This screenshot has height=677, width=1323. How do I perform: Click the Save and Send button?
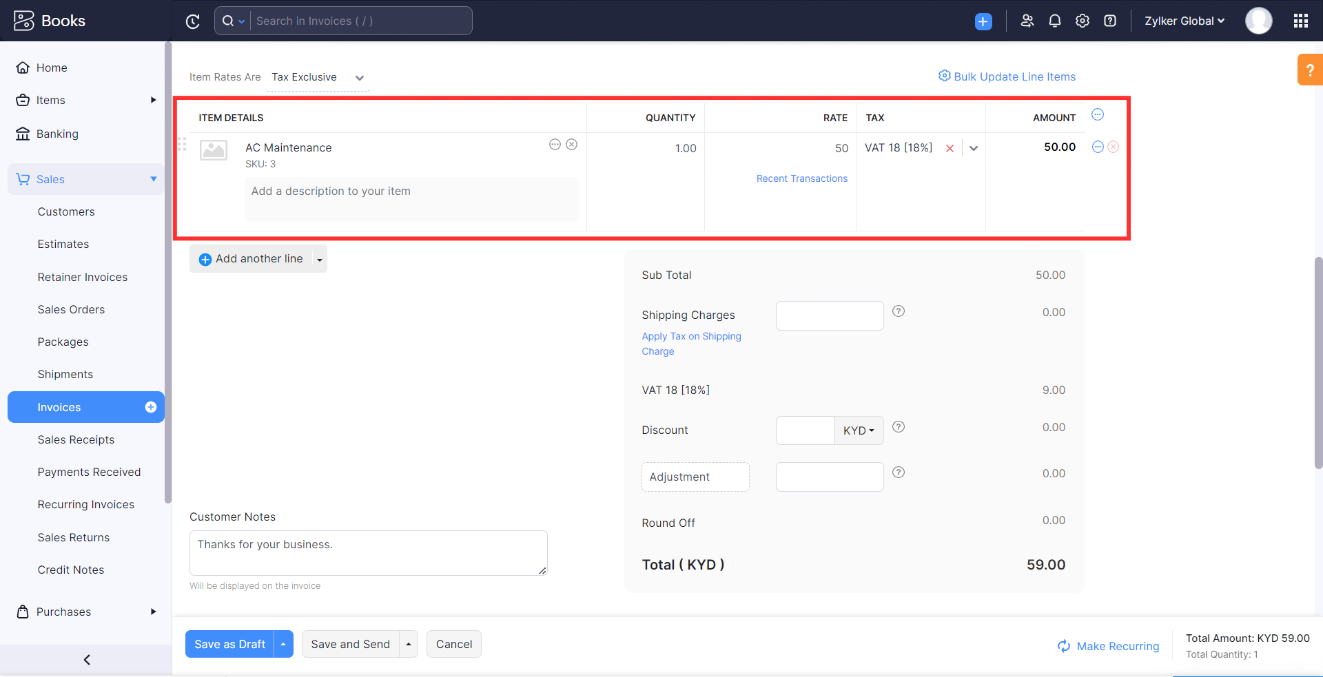point(350,644)
